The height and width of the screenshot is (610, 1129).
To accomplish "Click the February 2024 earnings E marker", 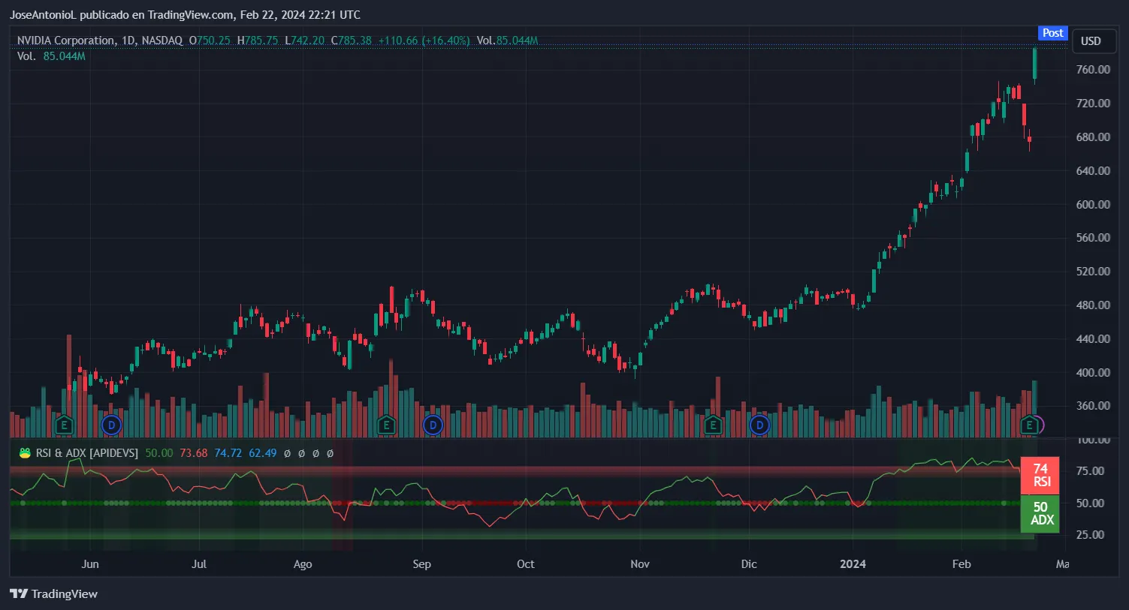I will (1029, 425).
